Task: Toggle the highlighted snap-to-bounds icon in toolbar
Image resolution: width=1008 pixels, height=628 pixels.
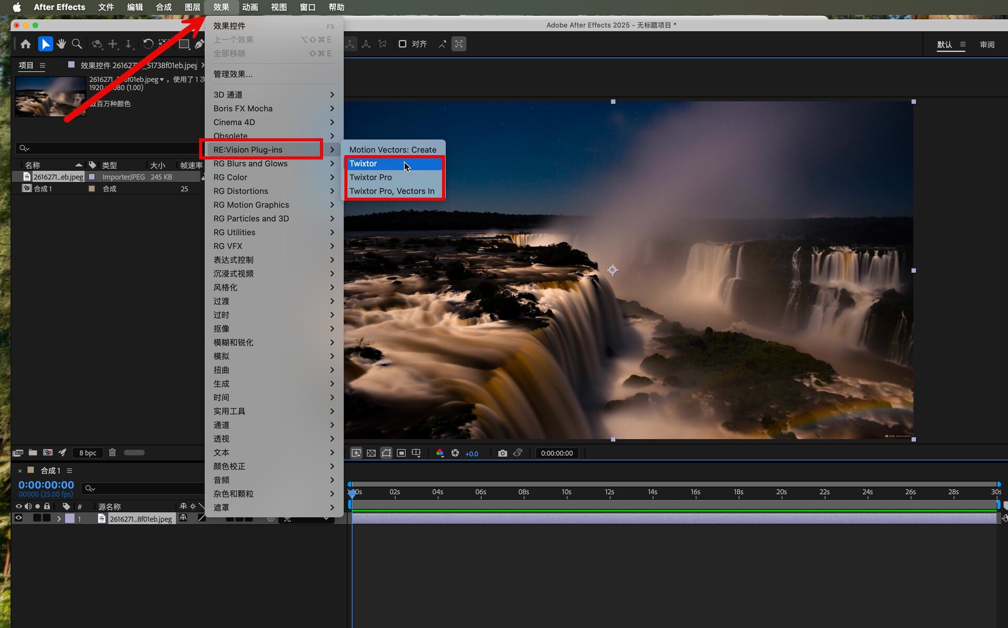Action: 459,44
